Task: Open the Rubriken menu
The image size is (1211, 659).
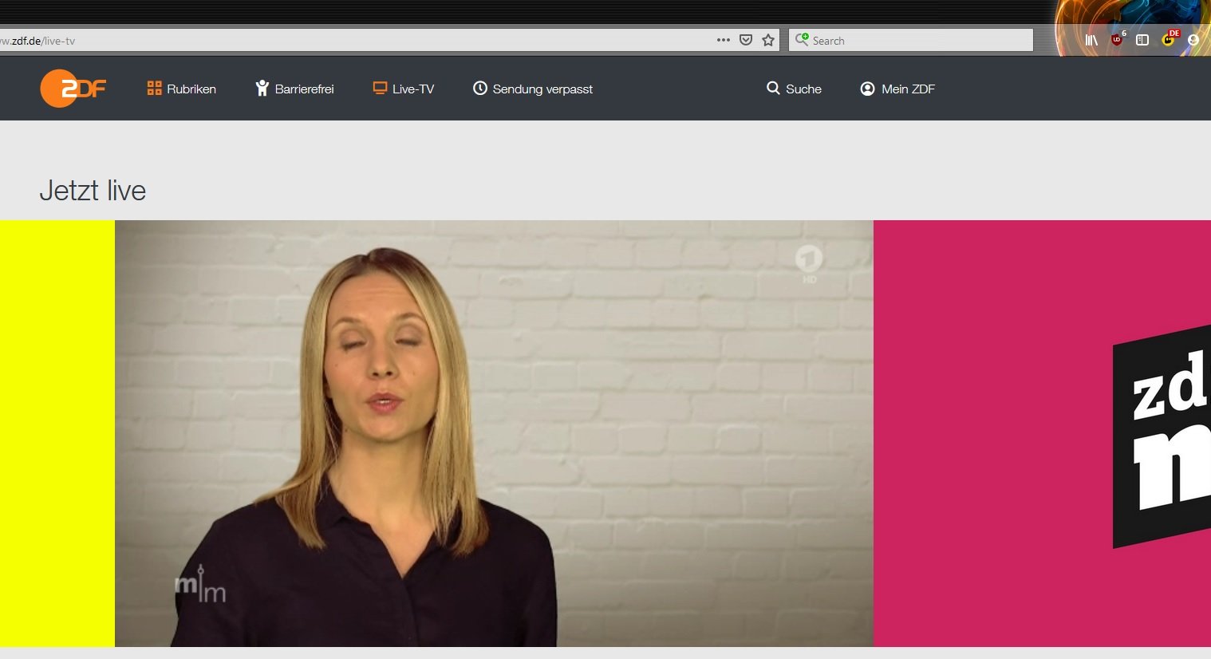Action: 182,89
